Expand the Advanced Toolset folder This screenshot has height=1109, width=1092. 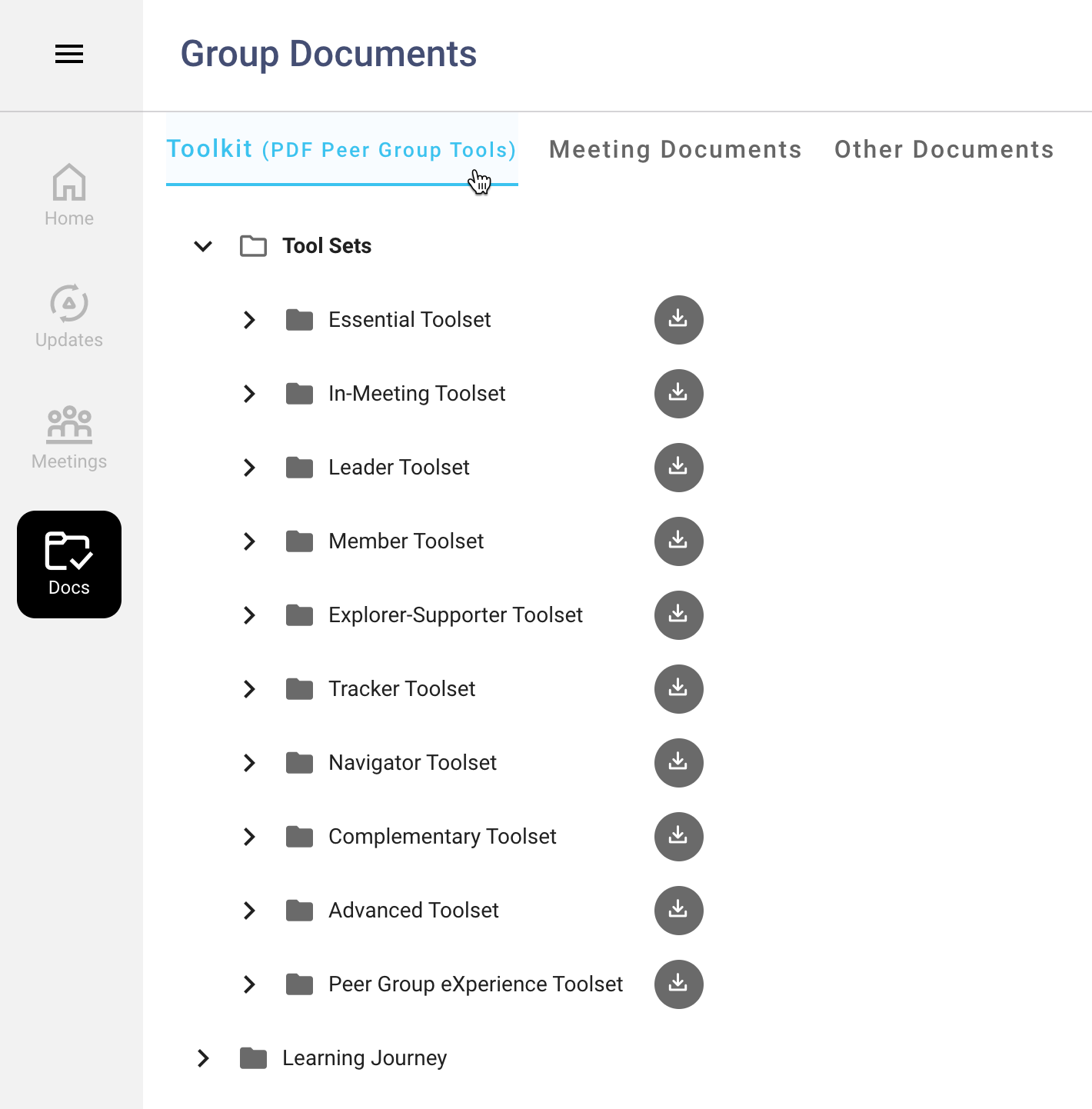[x=249, y=911]
